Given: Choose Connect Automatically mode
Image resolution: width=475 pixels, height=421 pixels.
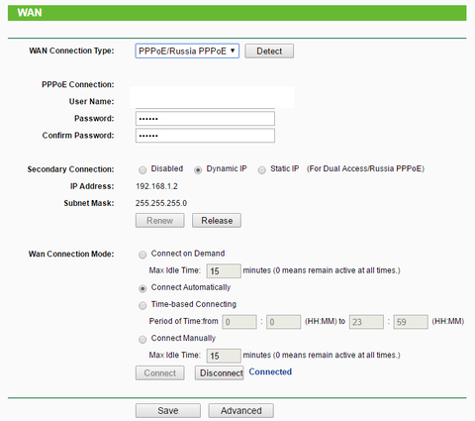Looking at the screenshot, I should click(x=142, y=288).
